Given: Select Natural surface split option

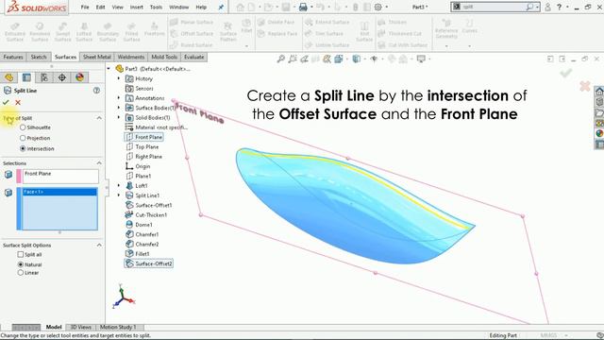Looking at the screenshot, I should click(21, 264).
